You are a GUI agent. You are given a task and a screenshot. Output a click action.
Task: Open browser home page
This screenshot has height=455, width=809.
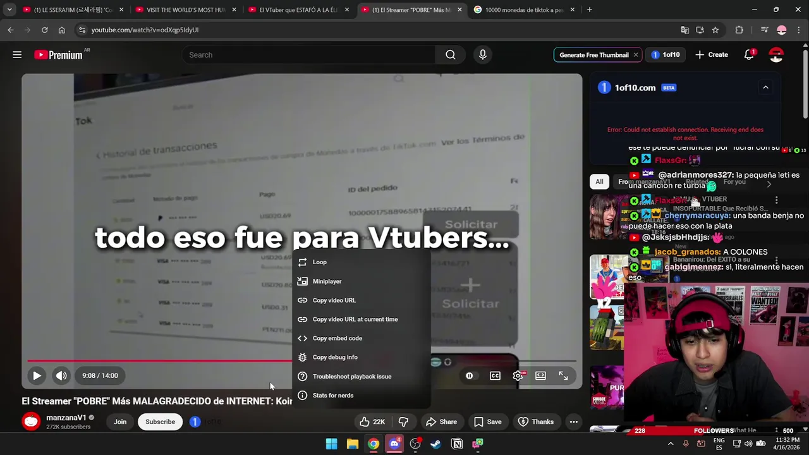[x=61, y=30]
